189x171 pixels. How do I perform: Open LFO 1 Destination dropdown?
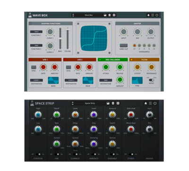click(x=36, y=80)
